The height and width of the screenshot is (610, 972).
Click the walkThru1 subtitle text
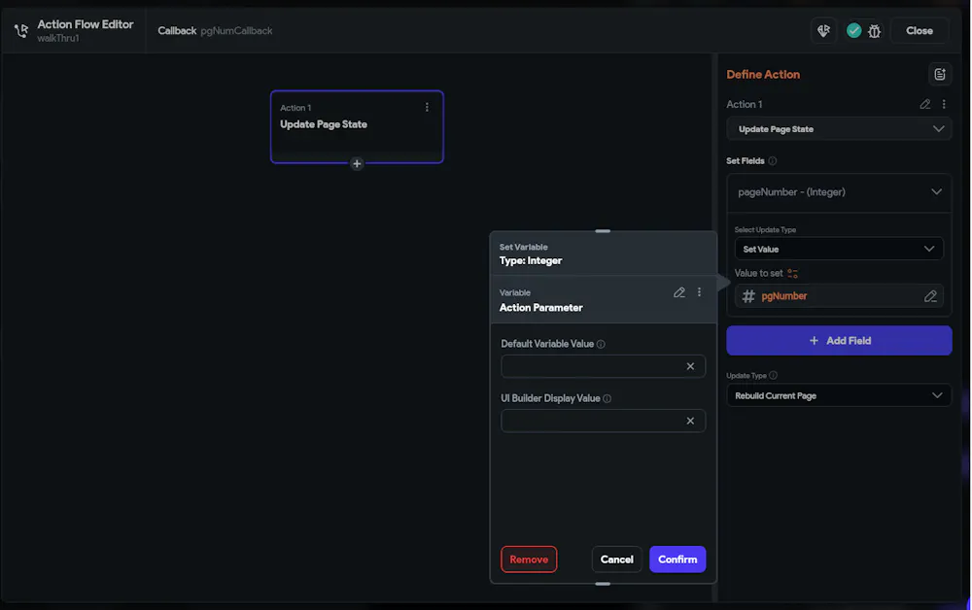pos(58,39)
